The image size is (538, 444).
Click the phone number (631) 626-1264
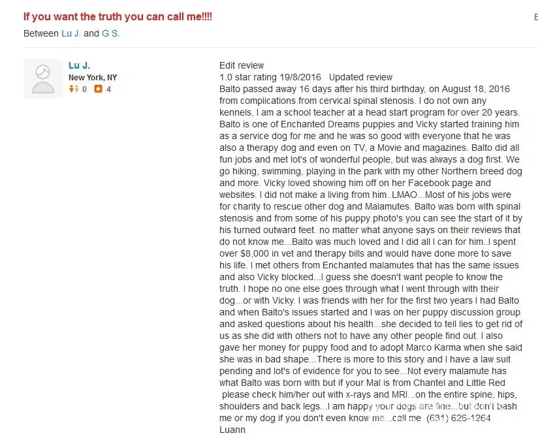pyautogui.click(x=458, y=418)
